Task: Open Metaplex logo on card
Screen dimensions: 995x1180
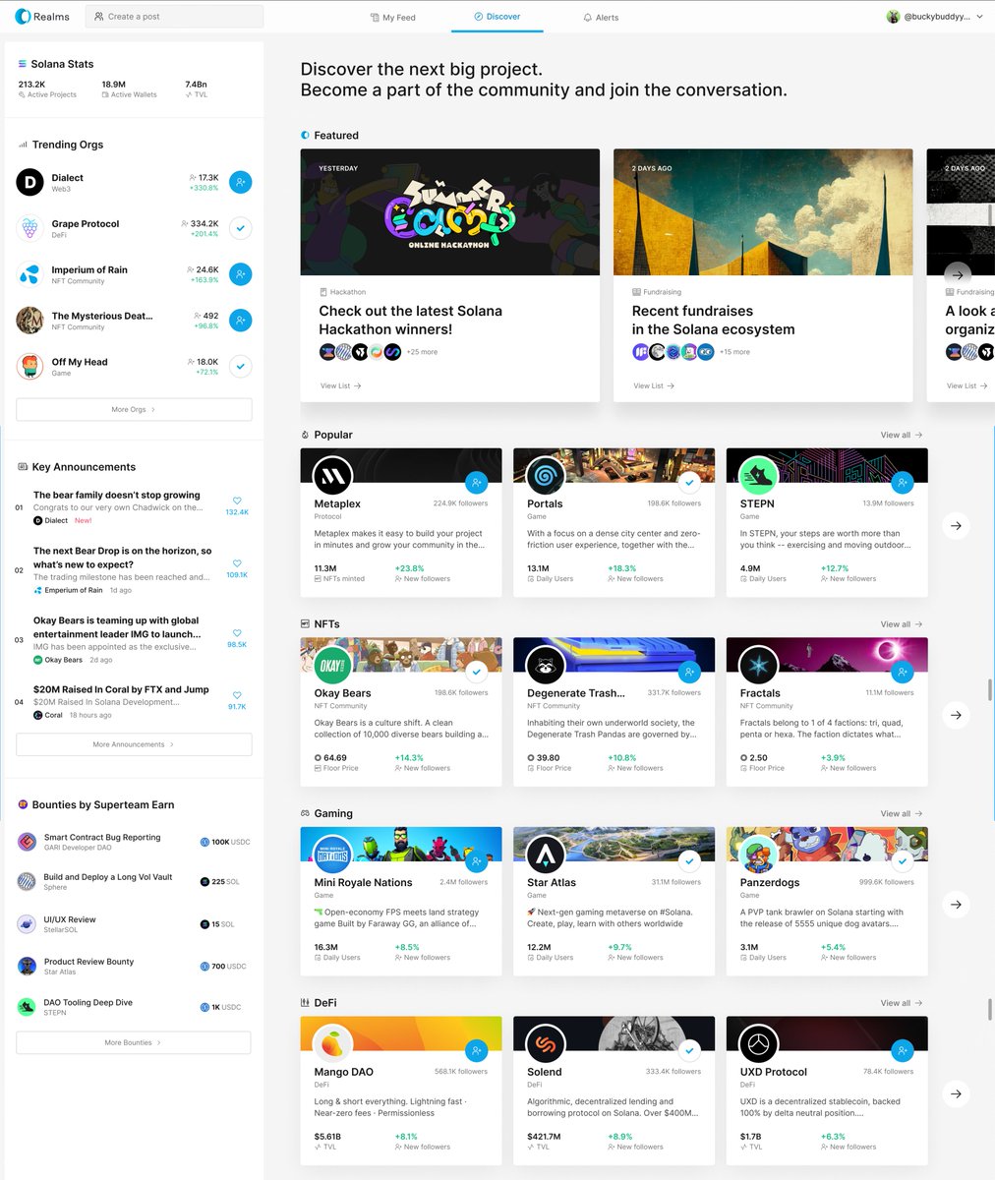Action: [x=332, y=477]
